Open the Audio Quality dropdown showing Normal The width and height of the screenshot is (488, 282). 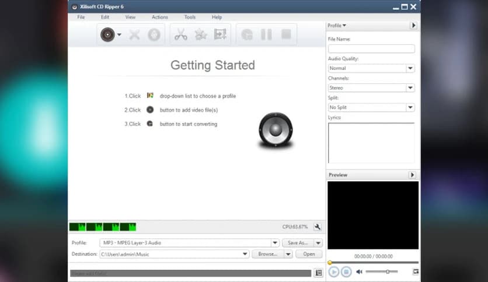click(371, 68)
